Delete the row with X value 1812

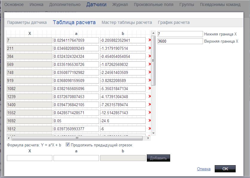click(150, 129)
